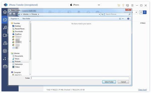Open the Photos section in sidebar
The width and height of the screenshot is (151, 93).
point(5,20)
